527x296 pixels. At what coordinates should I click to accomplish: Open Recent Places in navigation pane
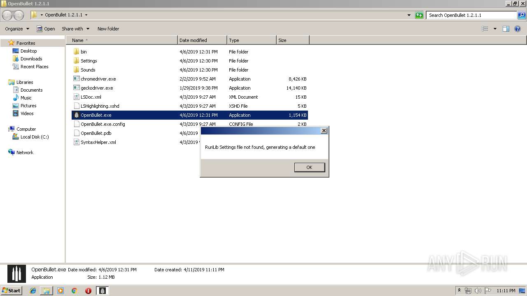click(34, 67)
